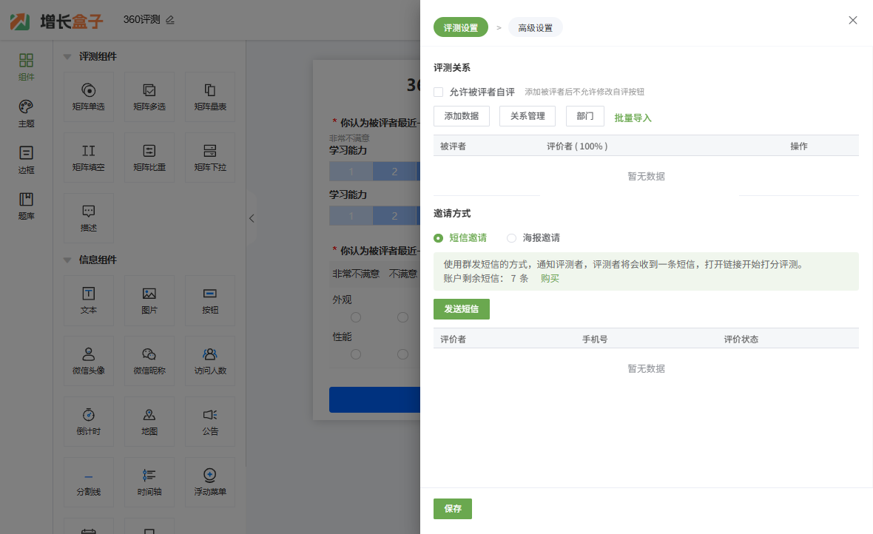Click the 被评者 column header
This screenshot has width=873, height=534.
tap(453, 146)
